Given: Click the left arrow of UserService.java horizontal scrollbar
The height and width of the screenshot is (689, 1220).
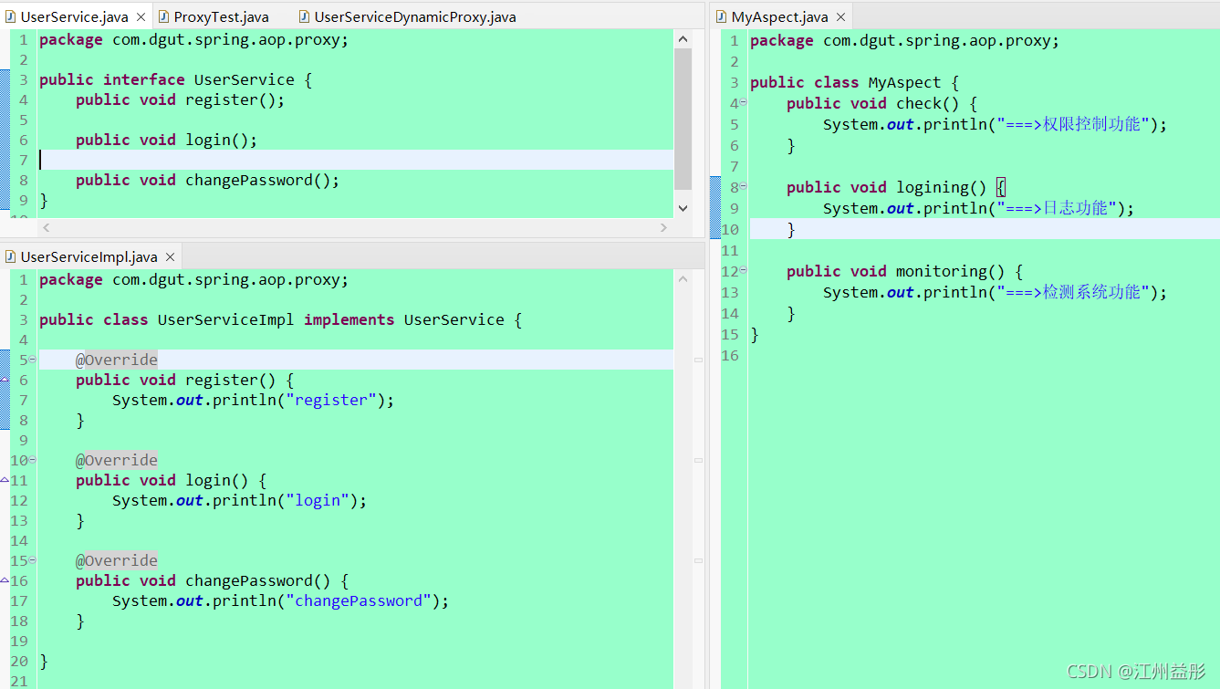Looking at the screenshot, I should click(x=47, y=227).
